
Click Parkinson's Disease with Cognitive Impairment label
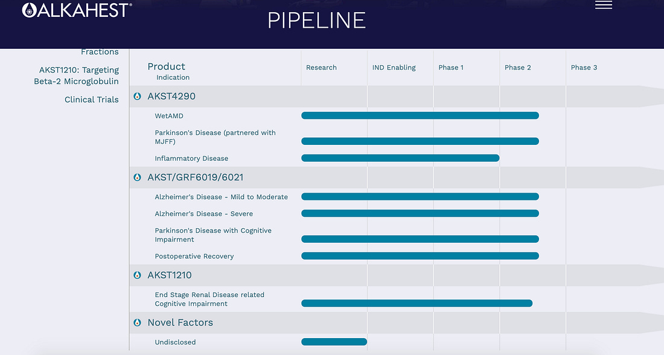(x=213, y=235)
